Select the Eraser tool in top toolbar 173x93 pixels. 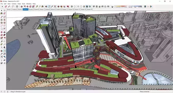pyautogui.click(x=6, y=6)
